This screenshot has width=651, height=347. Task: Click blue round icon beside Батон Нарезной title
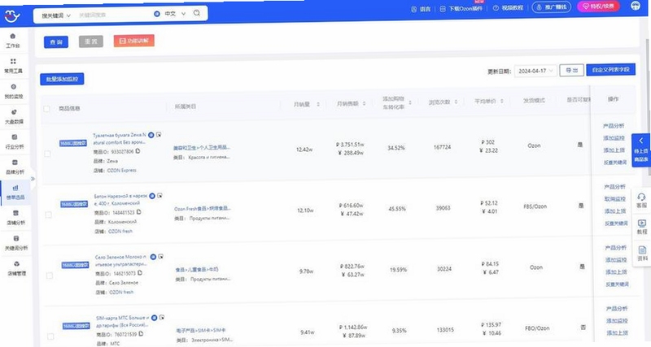tap(152, 196)
